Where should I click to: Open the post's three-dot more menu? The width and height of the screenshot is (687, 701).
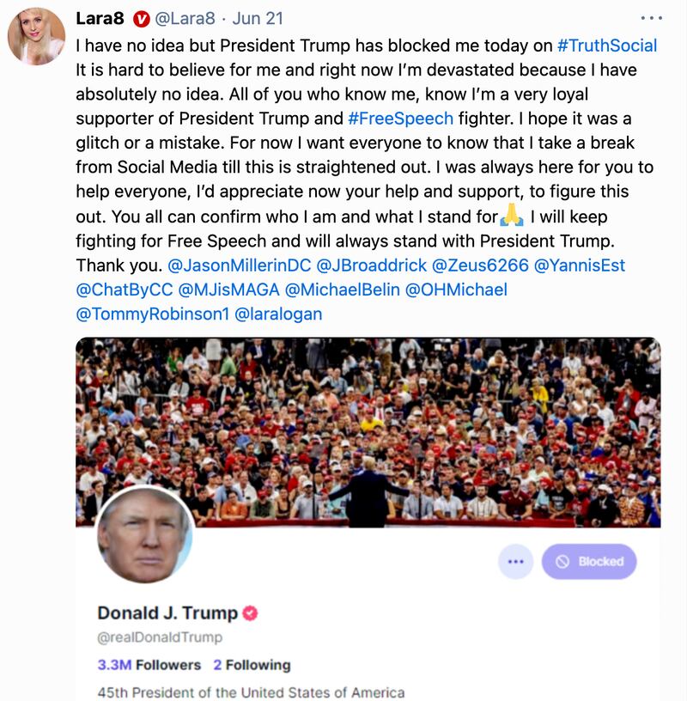tap(652, 18)
